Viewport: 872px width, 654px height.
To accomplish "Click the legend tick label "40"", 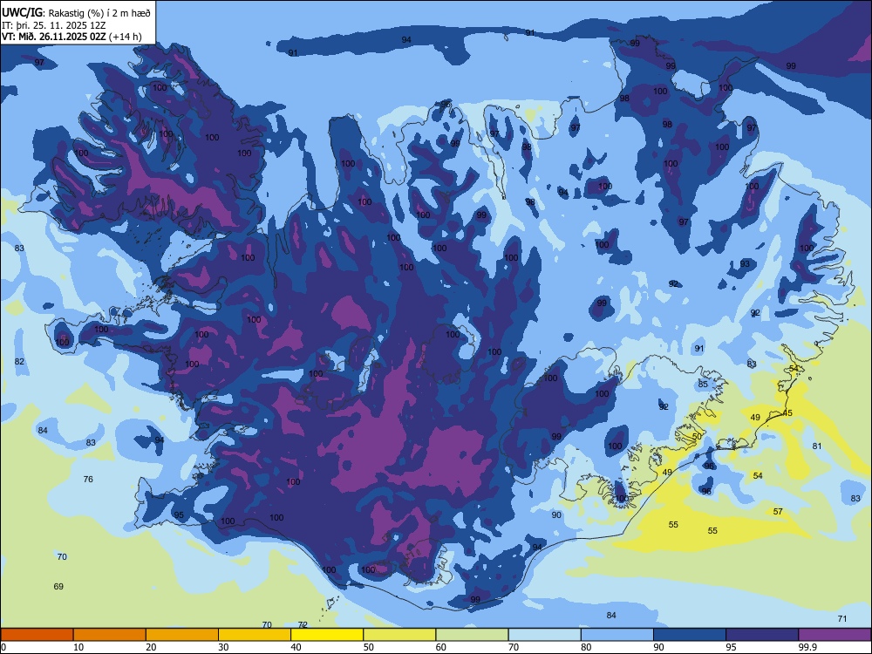I will click(296, 647).
